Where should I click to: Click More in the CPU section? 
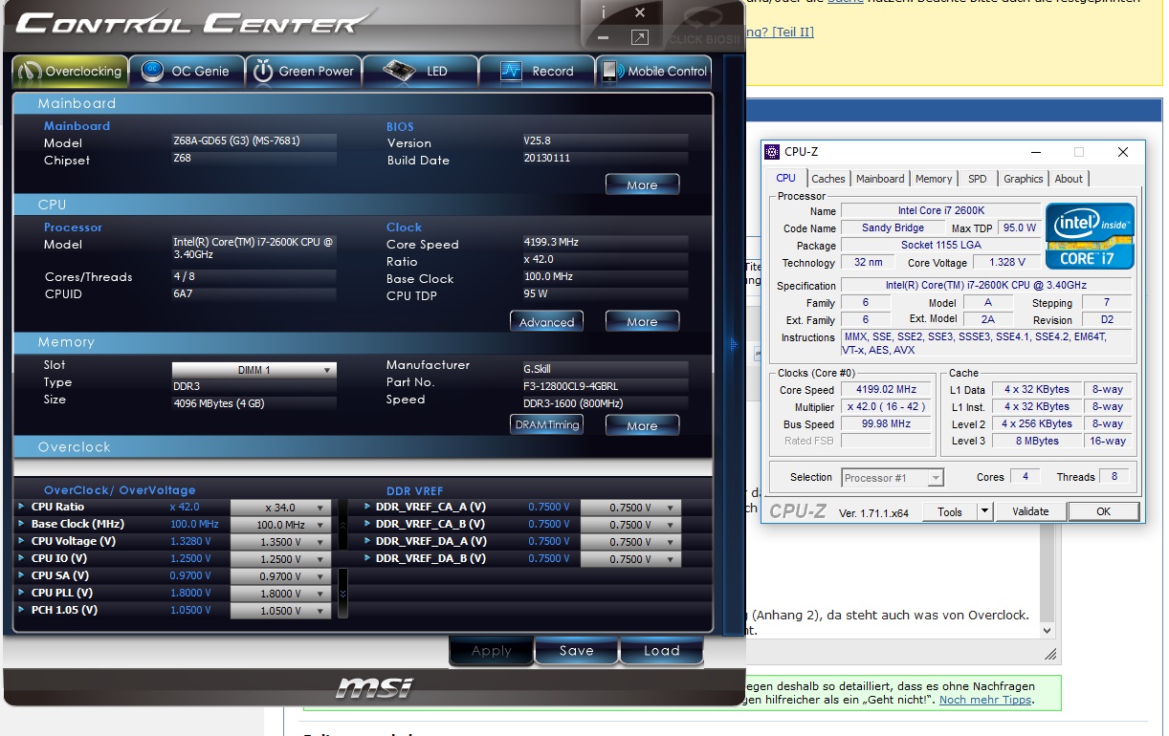[x=642, y=321]
